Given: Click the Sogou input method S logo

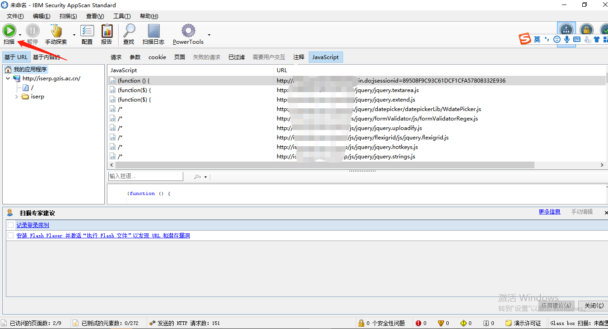Looking at the screenshot, I should pos(524,39).
